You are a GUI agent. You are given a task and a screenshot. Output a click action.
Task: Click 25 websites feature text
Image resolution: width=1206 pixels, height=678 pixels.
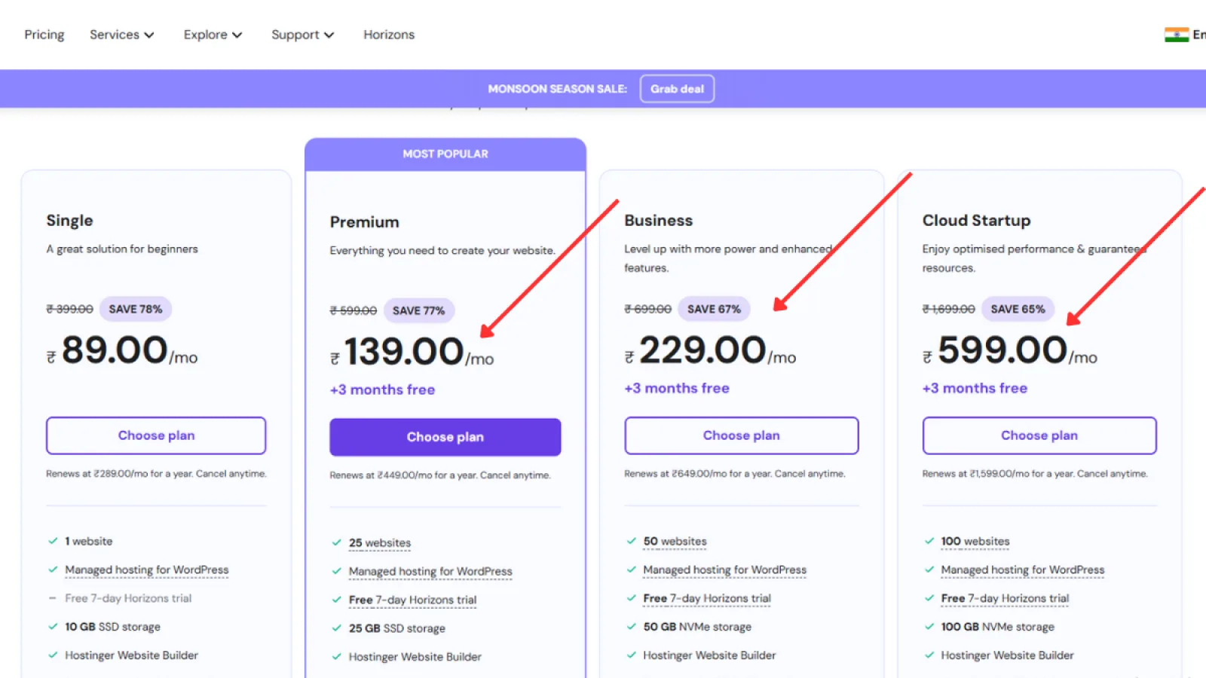click(x=380, y=543)
